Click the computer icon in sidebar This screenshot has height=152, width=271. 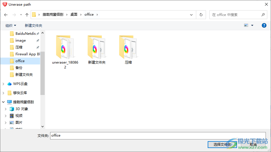tap(9, 102)
